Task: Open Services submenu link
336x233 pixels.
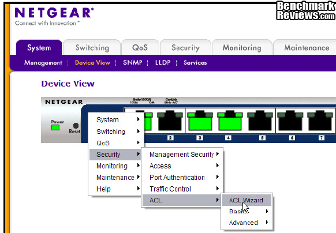Action: point(195,62)
